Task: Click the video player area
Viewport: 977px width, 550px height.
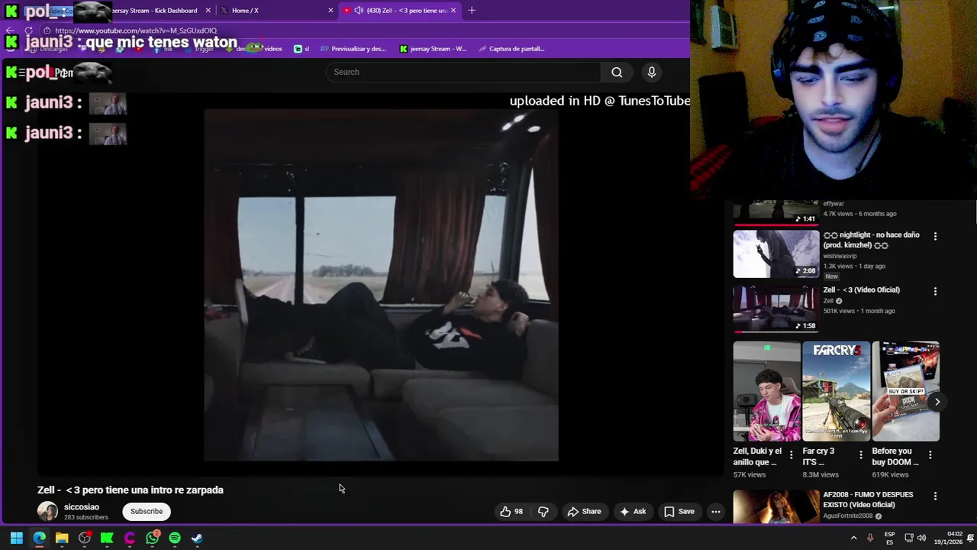Action: click(381, 284)
